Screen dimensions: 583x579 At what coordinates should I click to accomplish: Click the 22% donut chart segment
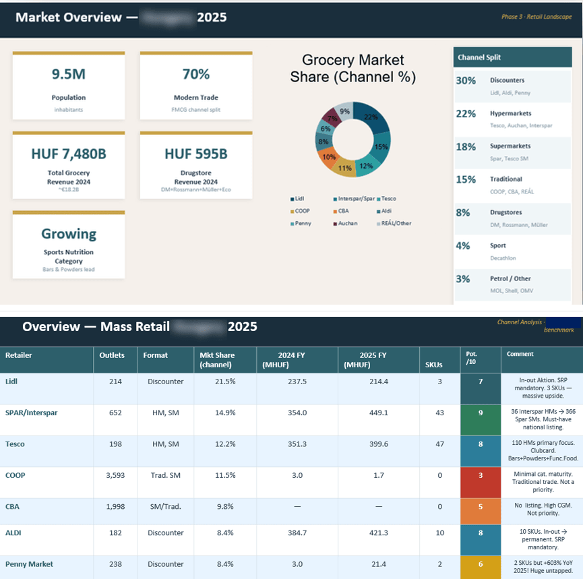(372, 117)
